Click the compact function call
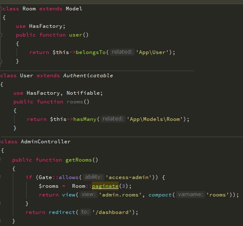 point(160,195)
